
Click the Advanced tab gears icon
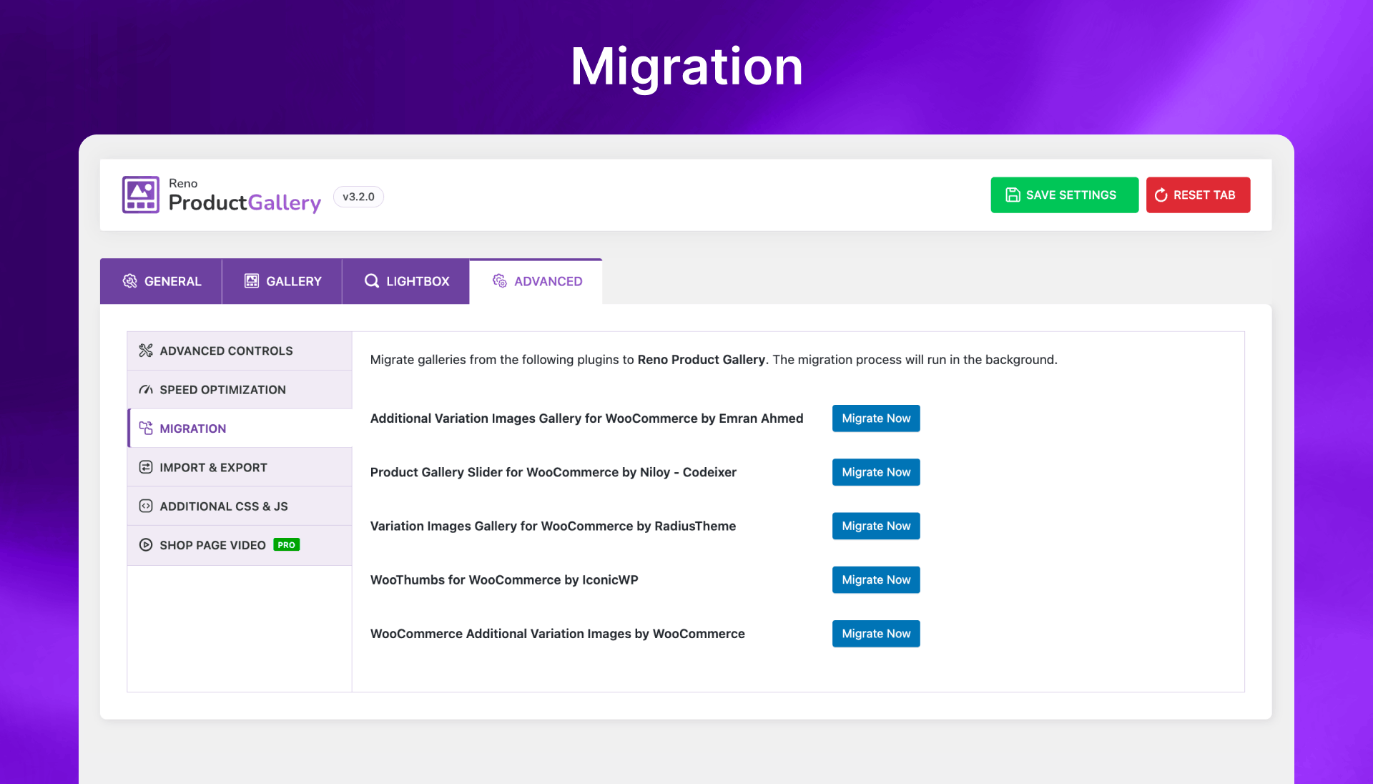click(499, 281)
